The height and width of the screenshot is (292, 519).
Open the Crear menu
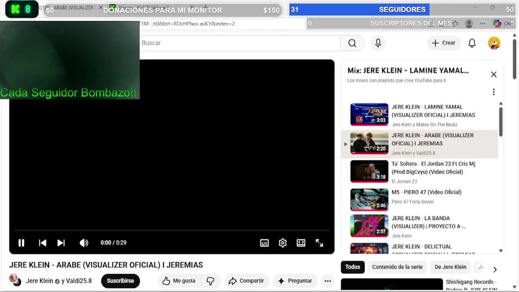[444, 43]
